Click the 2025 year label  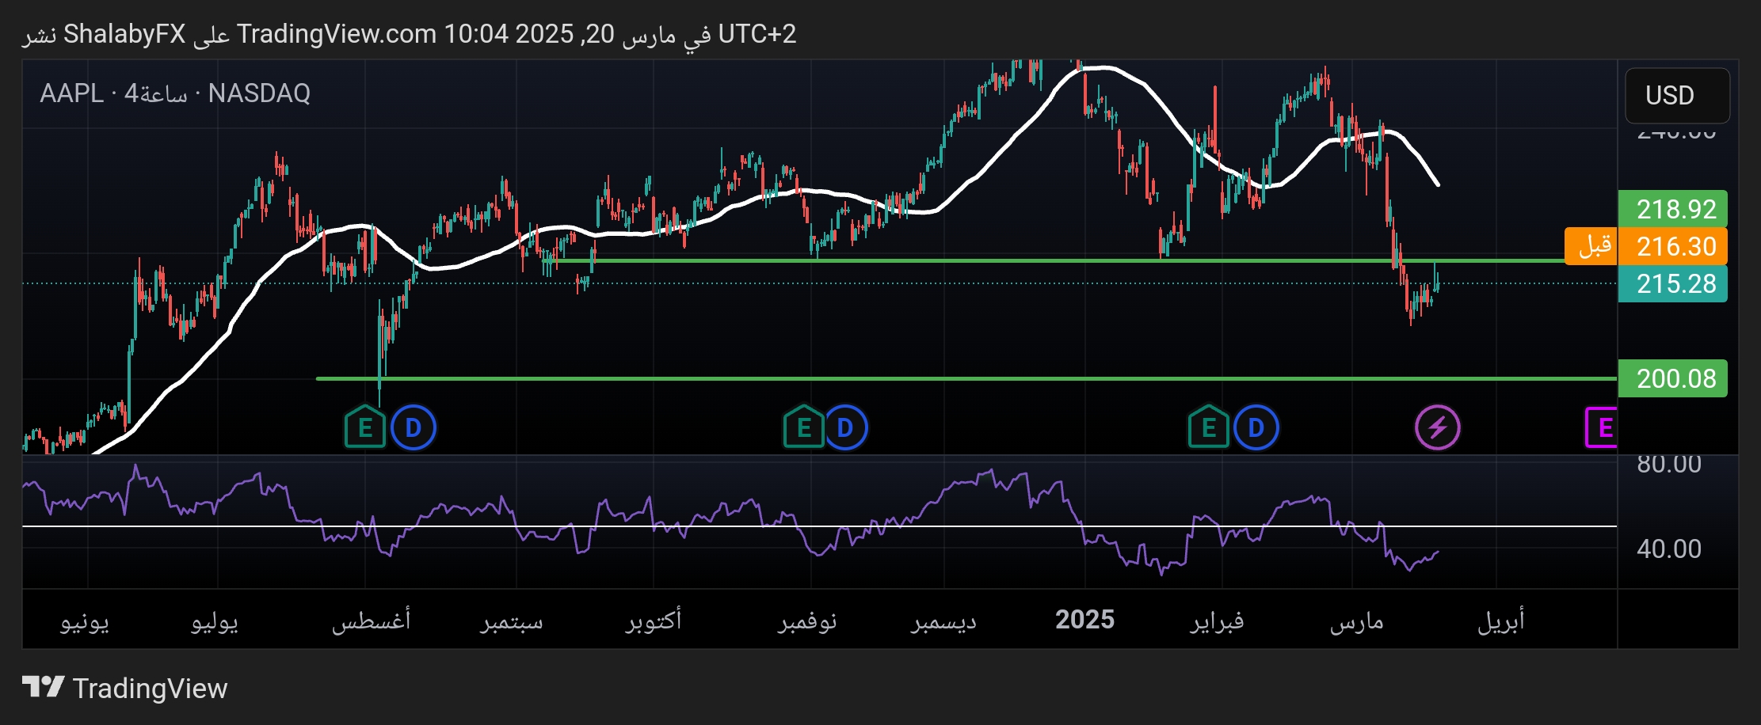pyautogui.click(x=1084, y=620)
